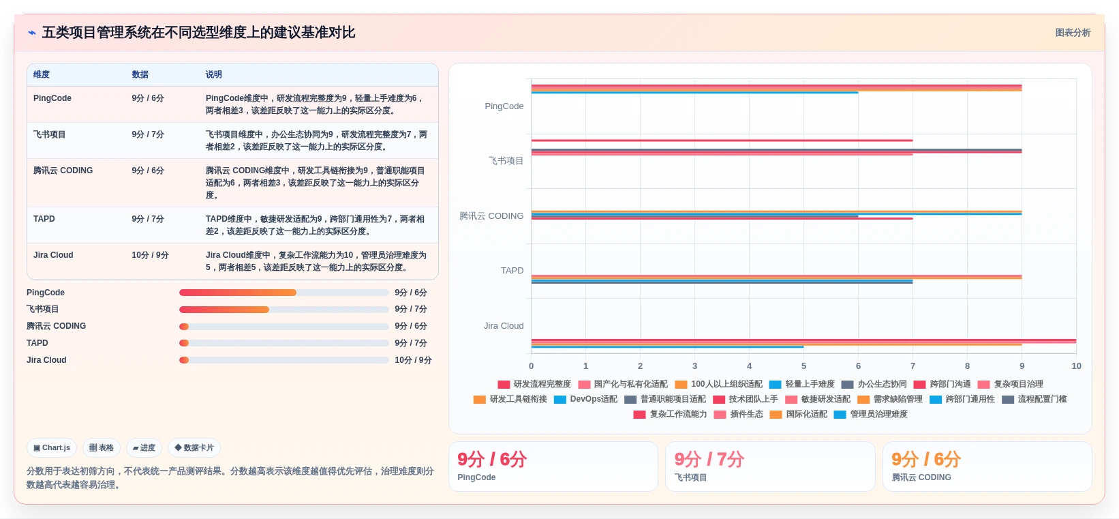Open the 飞书项目 9分 / 7分 data card
This screenshot has height=519, width=1119.
tap(770, 466)
